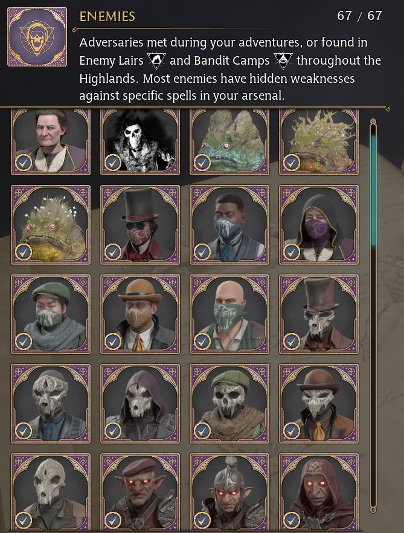The image size is (404, 533).
Task: Select the bald man with fanged green bandana
Action: (229, 314)
